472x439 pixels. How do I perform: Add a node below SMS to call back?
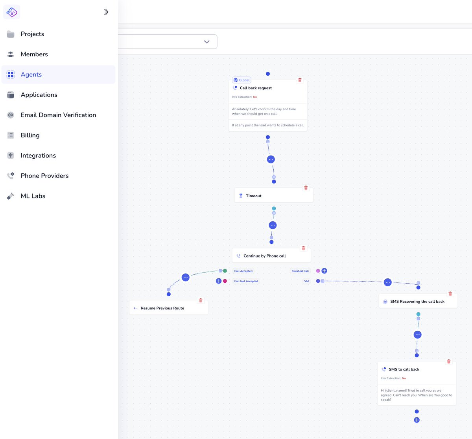(417, 420)
